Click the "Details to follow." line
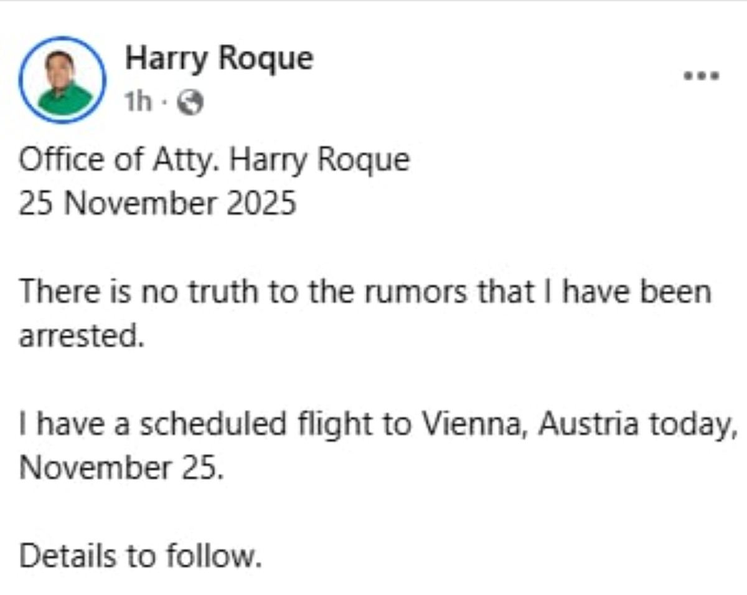Viewport: 747px width, 595px height. coord(140,556)
